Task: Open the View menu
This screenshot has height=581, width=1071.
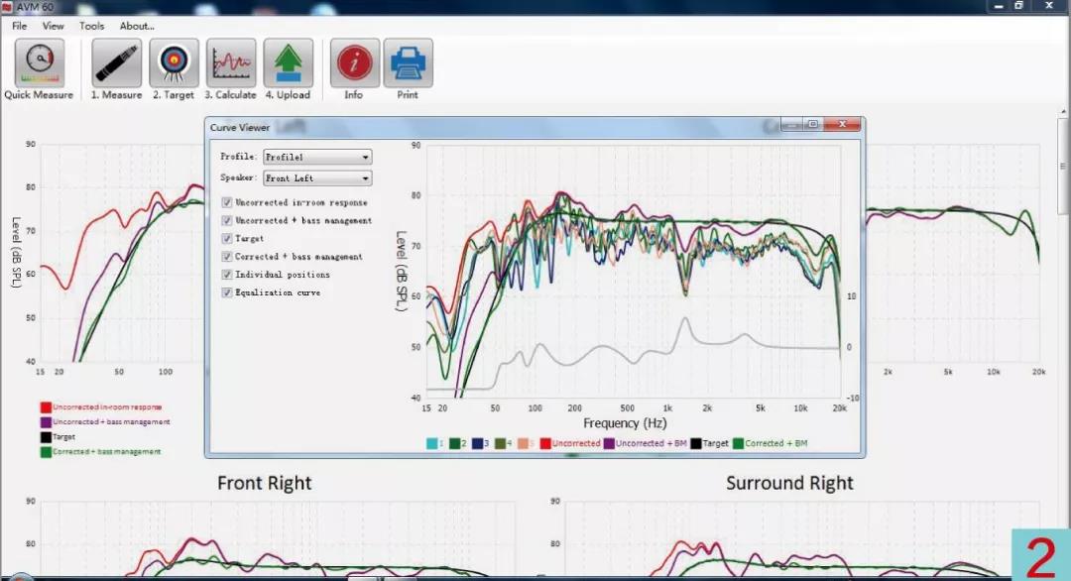Action: point(54,26)
